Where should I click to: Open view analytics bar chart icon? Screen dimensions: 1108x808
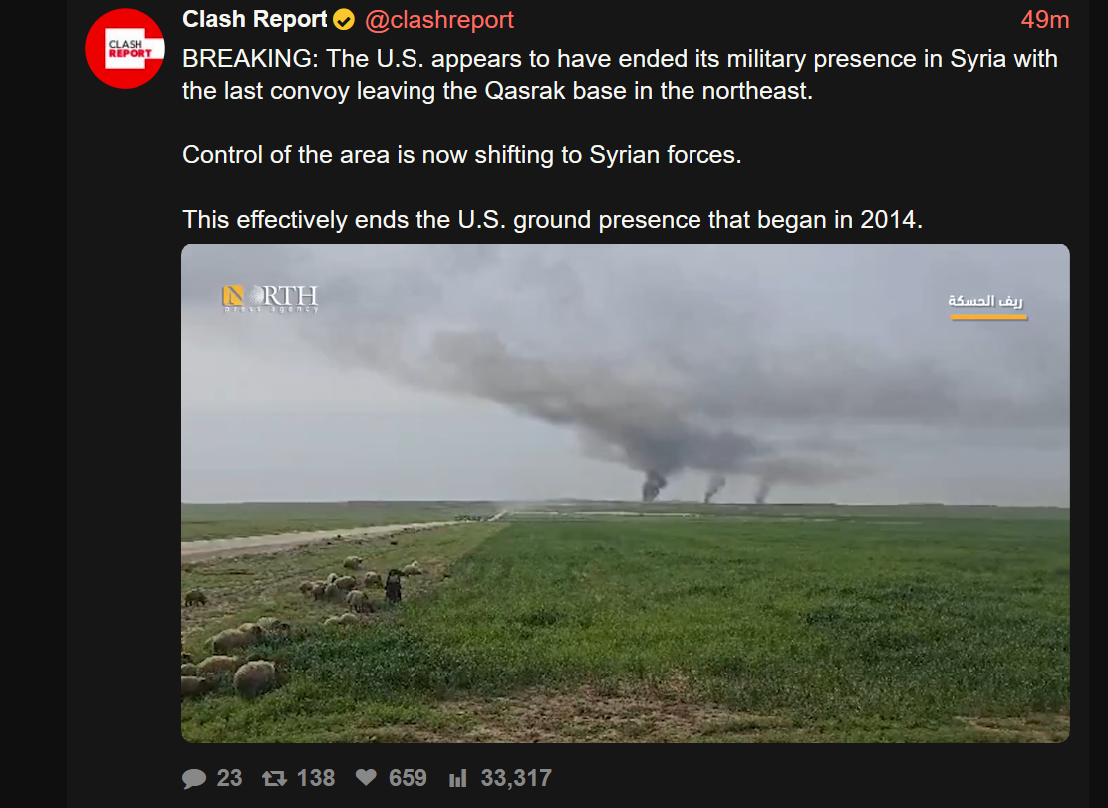click(x=458, y=778)
